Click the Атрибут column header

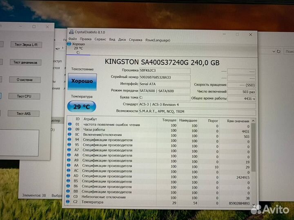click(x=90, y=119)
